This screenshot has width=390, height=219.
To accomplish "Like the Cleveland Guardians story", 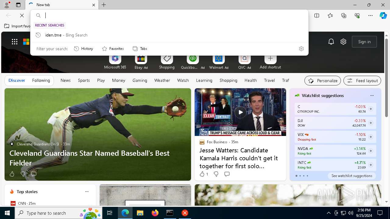I will tap(12, 174).
